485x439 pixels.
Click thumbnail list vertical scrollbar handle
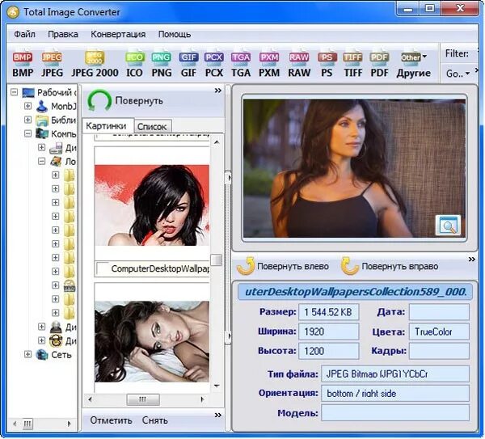(x=216, y=260)
